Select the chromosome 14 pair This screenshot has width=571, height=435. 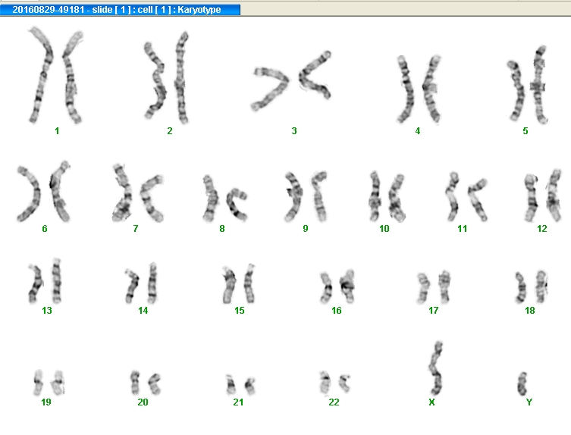141,283
